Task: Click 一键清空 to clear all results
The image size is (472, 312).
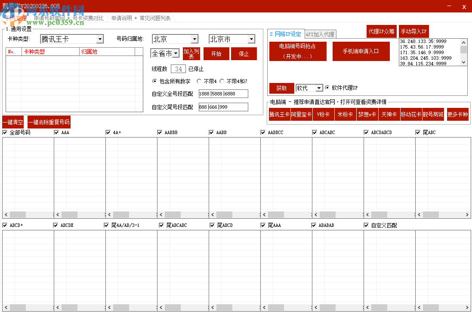Action: [13, 122]
